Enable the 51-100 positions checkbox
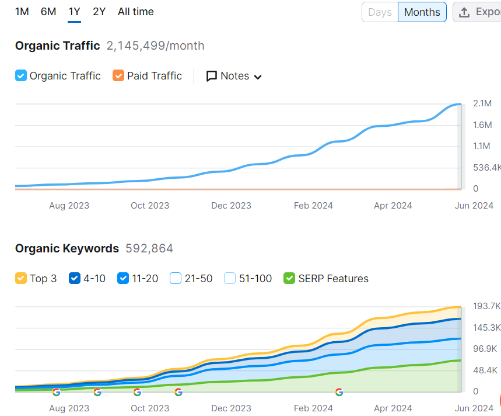Viewport: 501px width, 416px height. tap(230, 278)
